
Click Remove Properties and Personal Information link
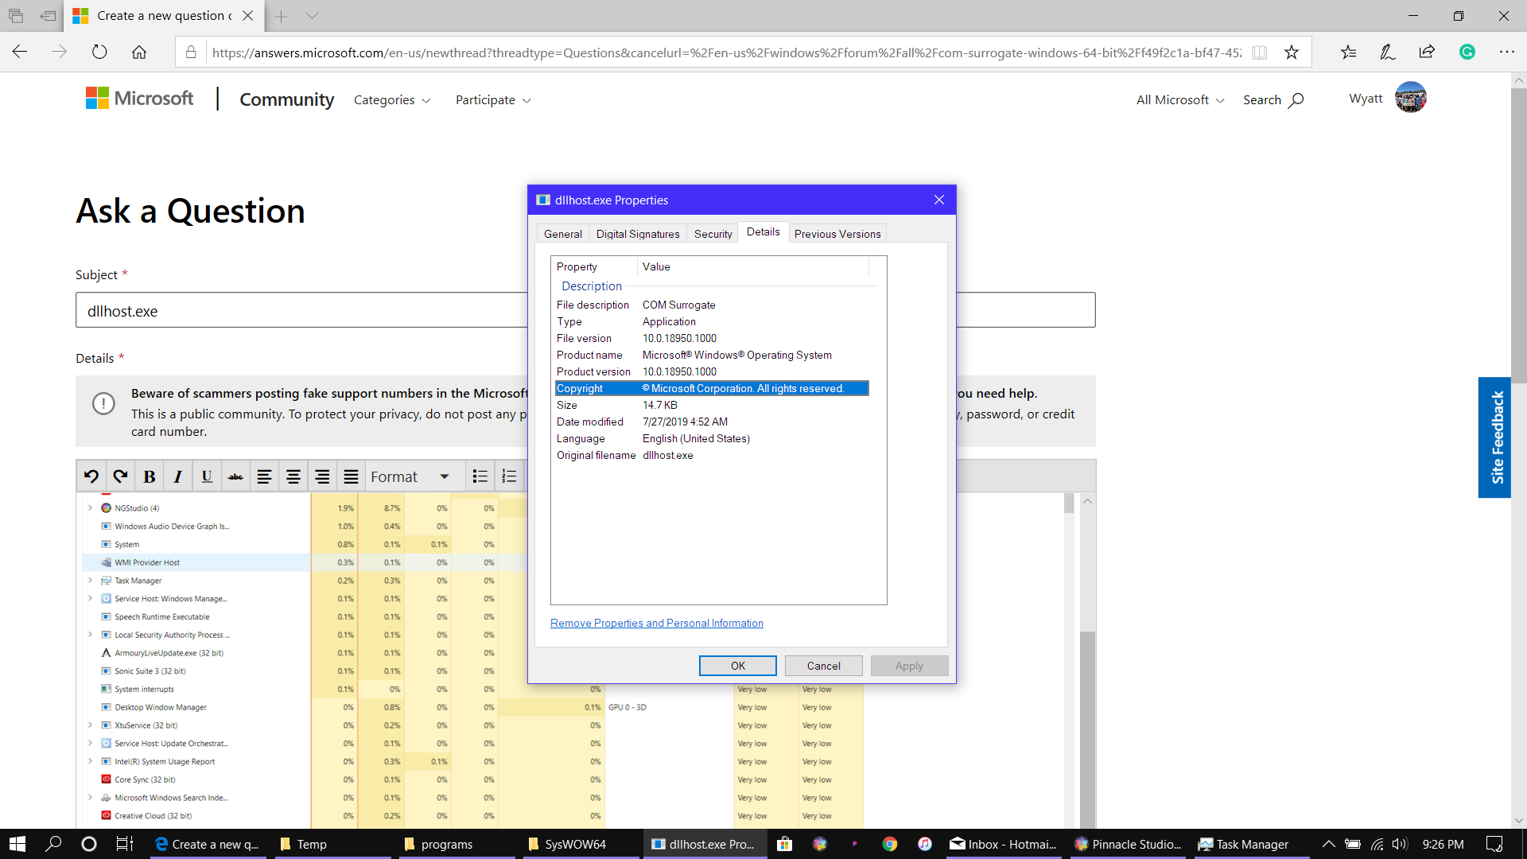pos(656,623)
